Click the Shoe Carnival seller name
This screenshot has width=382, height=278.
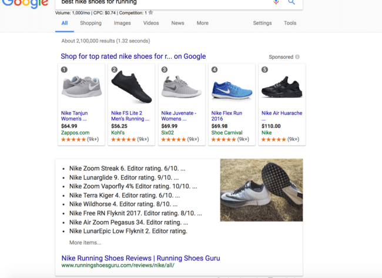pos(227,133)
